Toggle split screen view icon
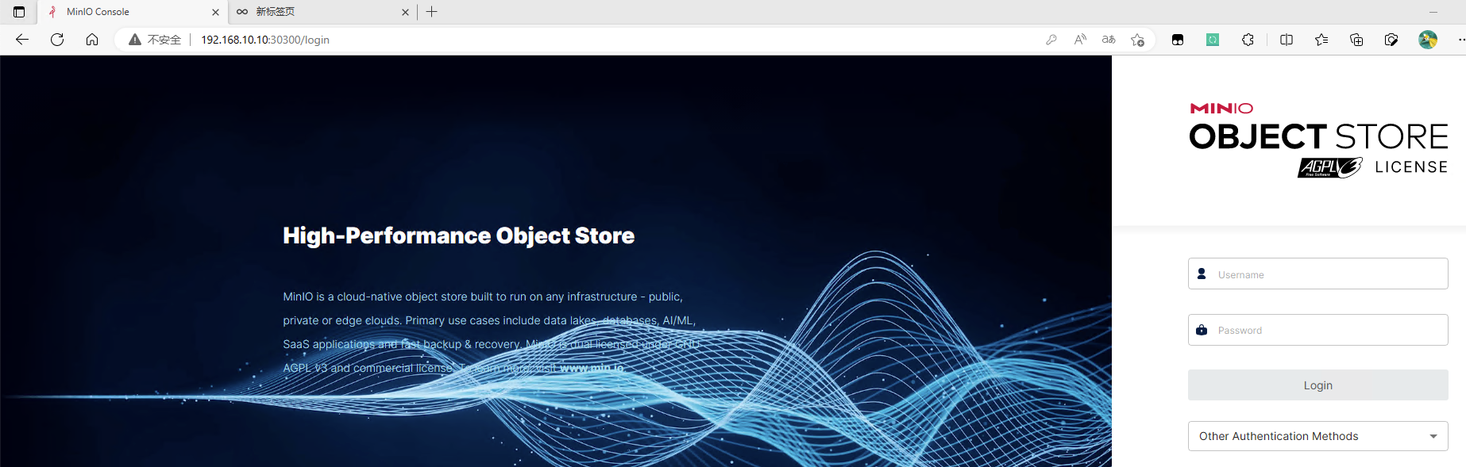Image resolution: width=1466 pixels, height=467 pixels. point(1287,40)
